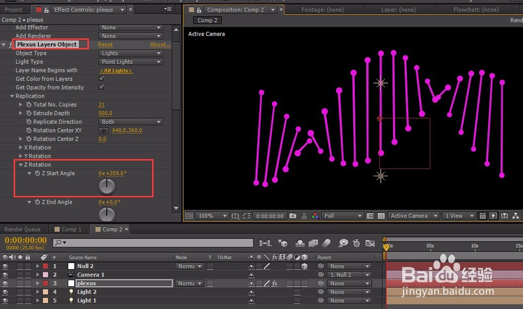Screen dimensions: 523x309
Task: Open the comp flowchart icon in viewer footer
Action: 516,216
